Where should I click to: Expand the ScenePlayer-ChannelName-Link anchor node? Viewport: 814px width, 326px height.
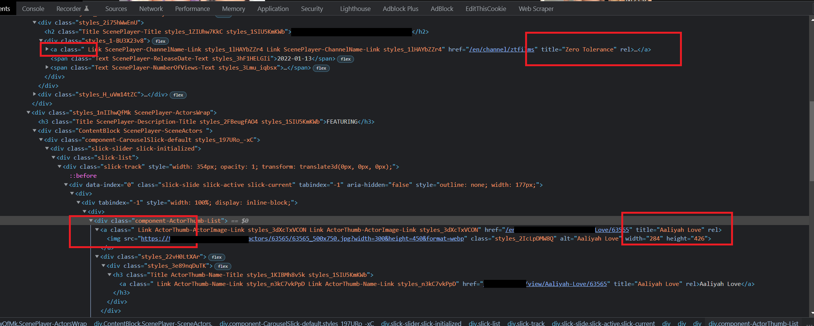click(47, 49)
